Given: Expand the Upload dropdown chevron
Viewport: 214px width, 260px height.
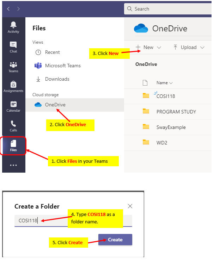Looking at the screenshot, I should coord(202,48).
